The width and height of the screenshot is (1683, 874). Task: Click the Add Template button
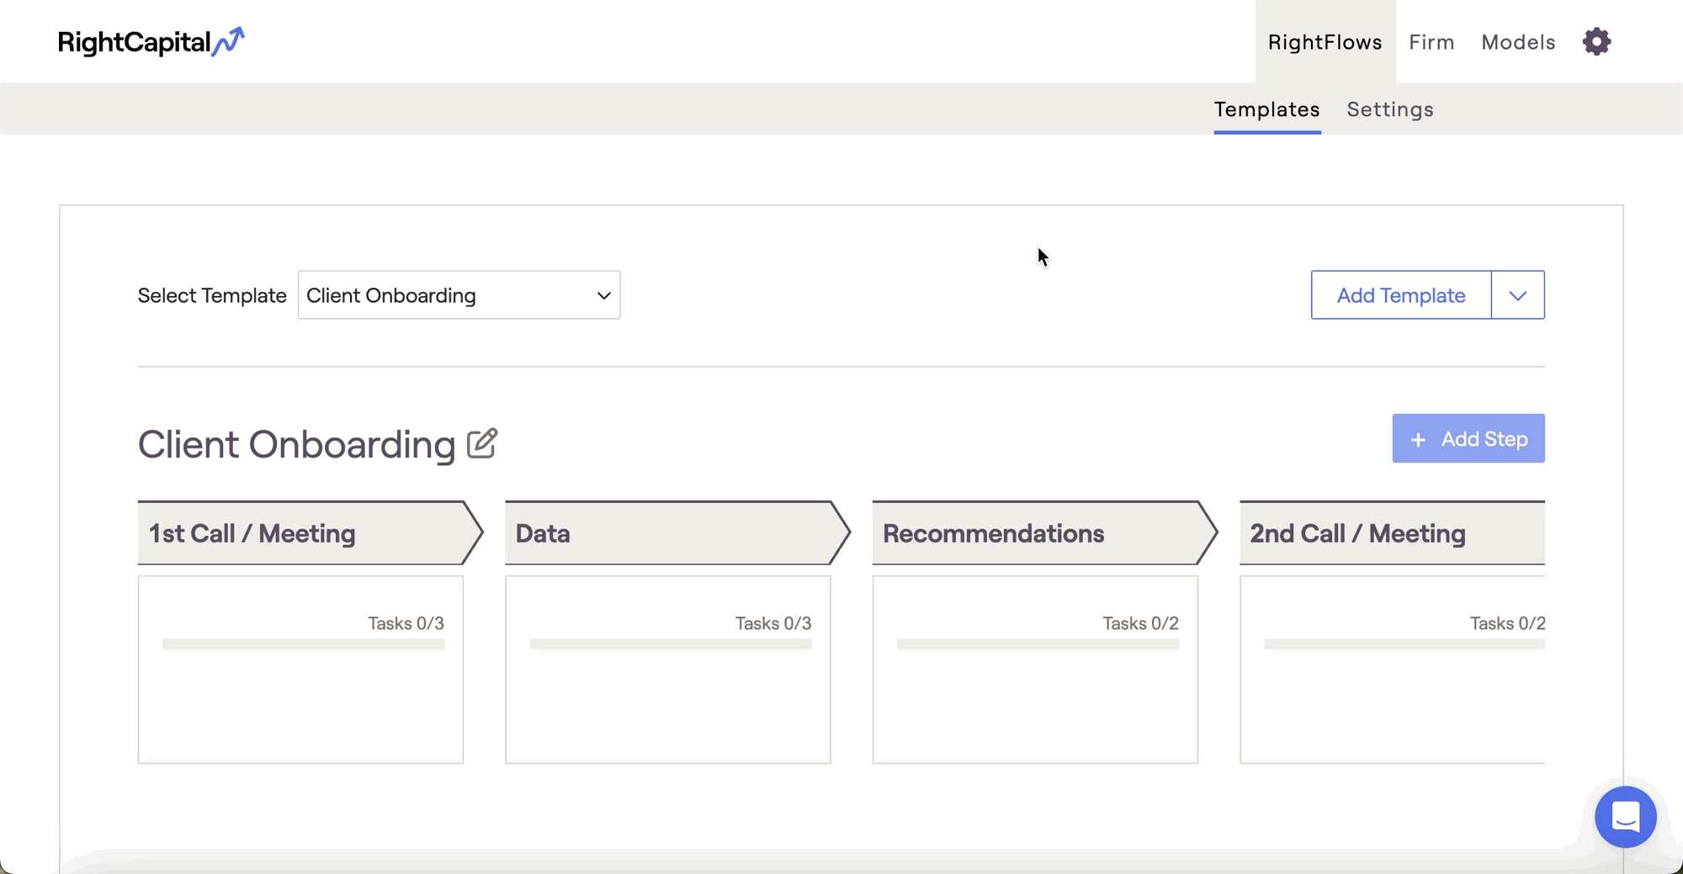[1400, 295]
